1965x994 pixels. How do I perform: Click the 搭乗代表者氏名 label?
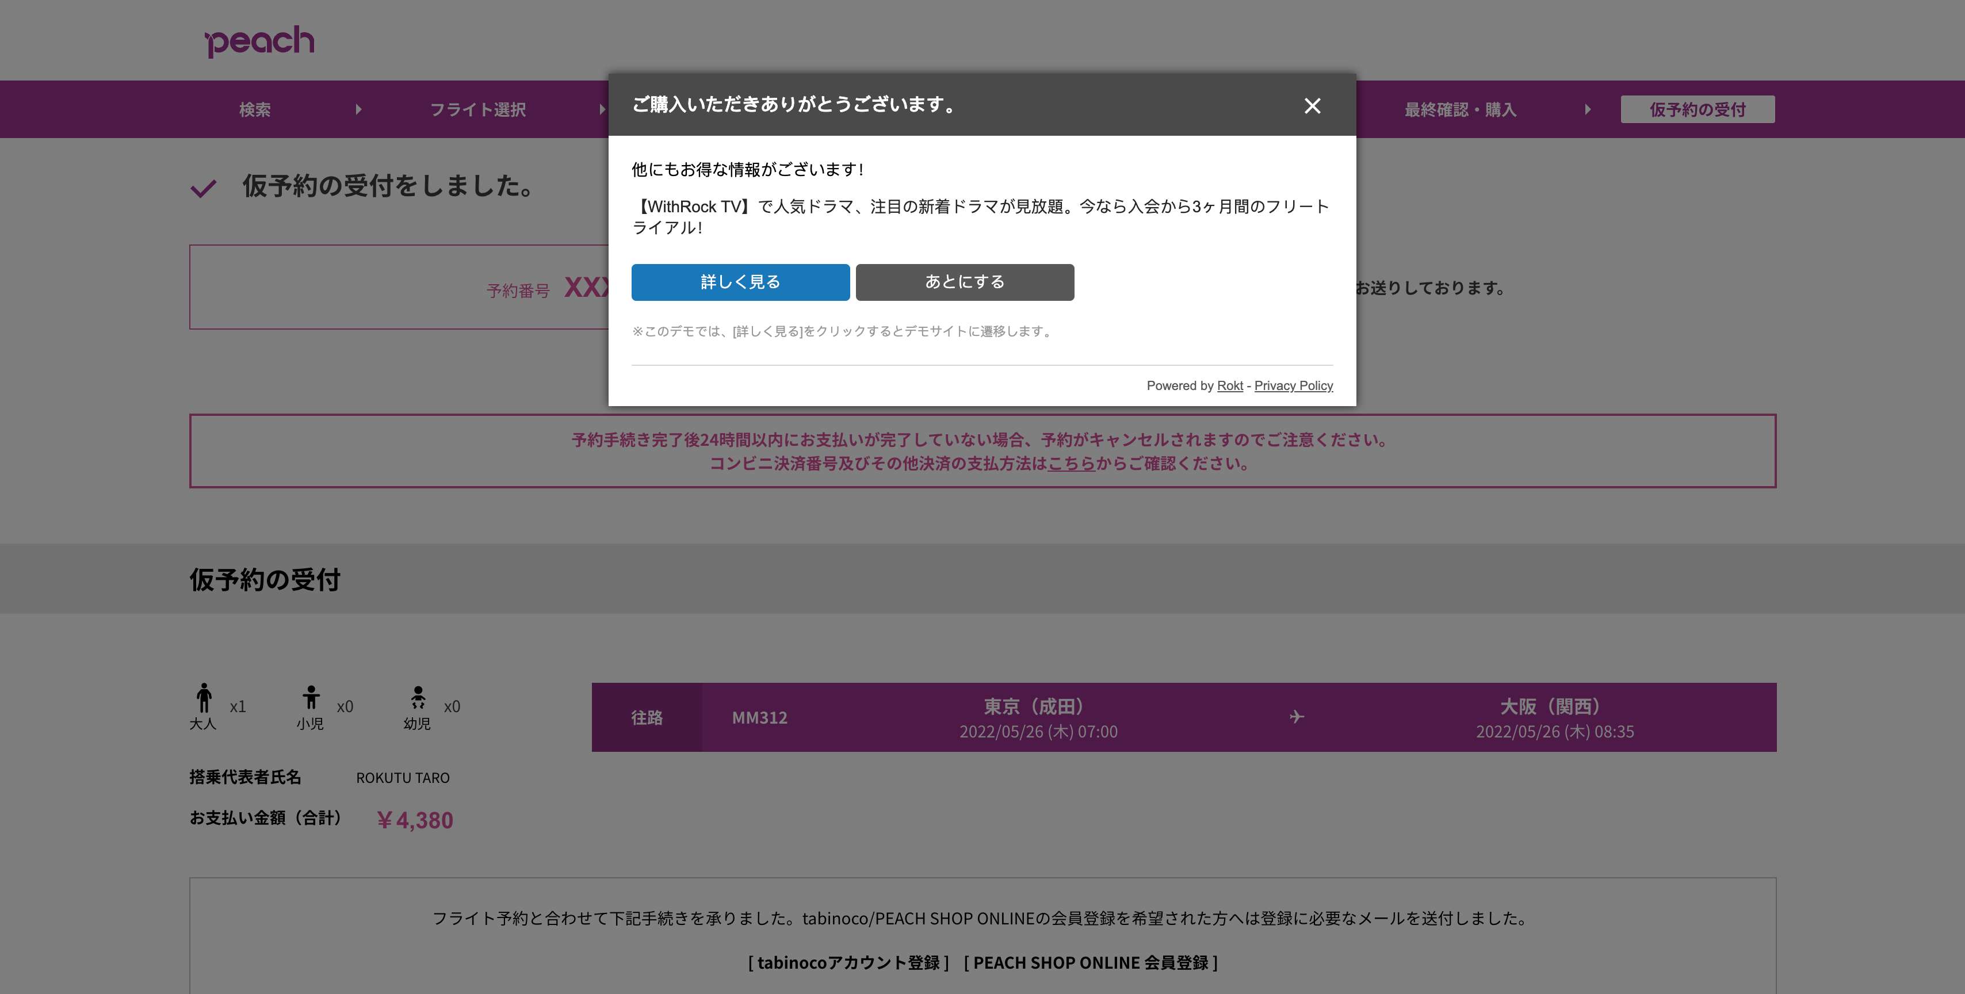tap(245, 777)
